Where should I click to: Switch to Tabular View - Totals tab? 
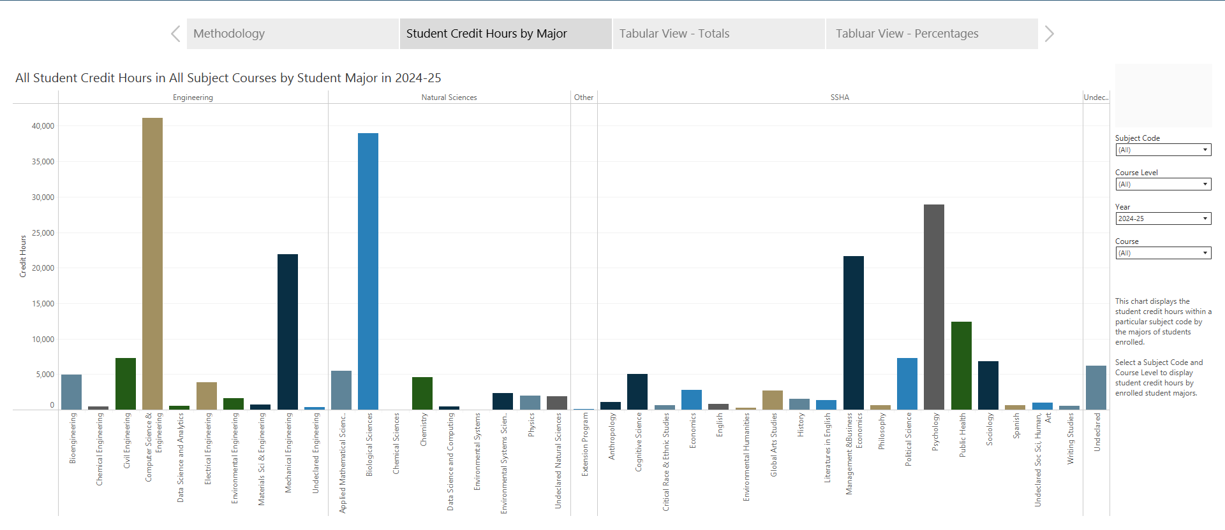718,34
